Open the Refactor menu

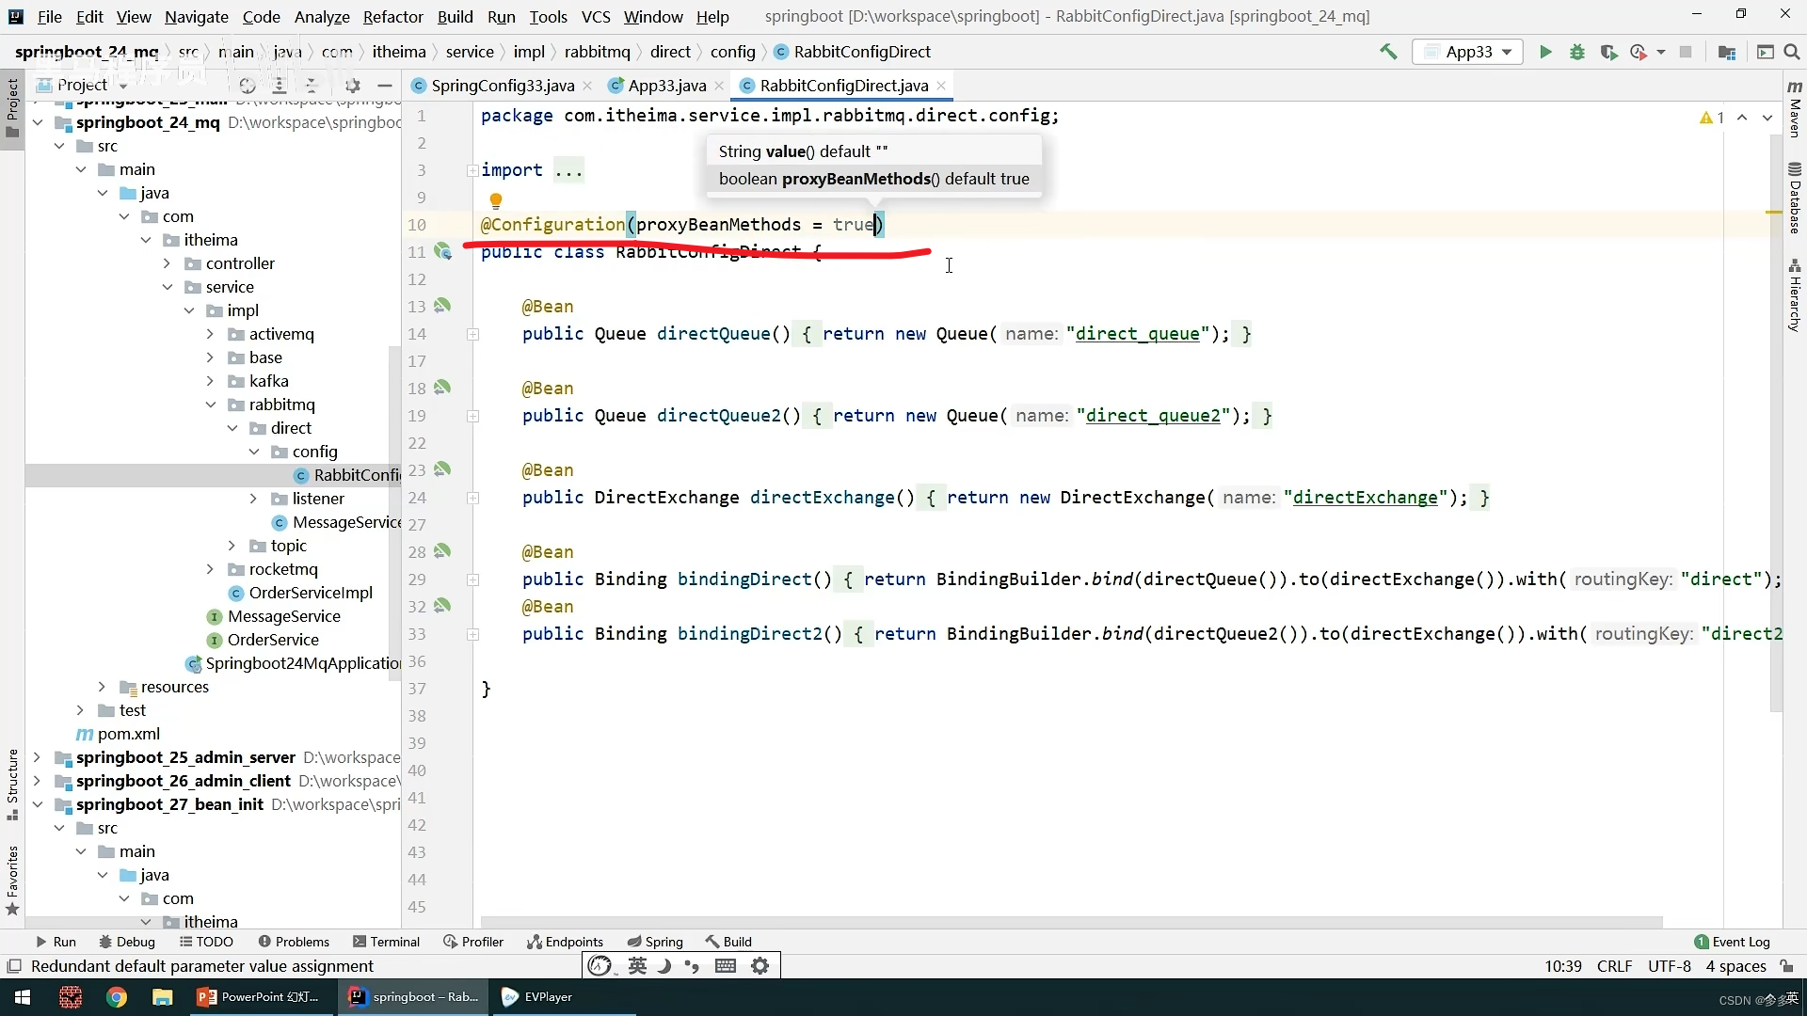(x=392, y=17)
